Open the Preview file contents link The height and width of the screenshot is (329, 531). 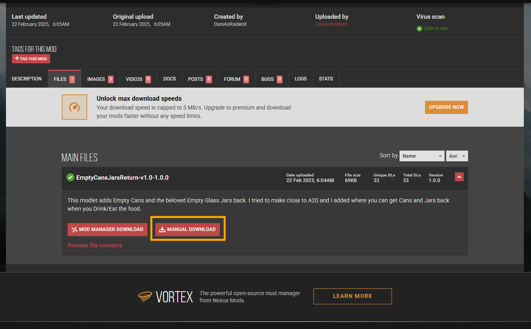[x=95, y=245]
